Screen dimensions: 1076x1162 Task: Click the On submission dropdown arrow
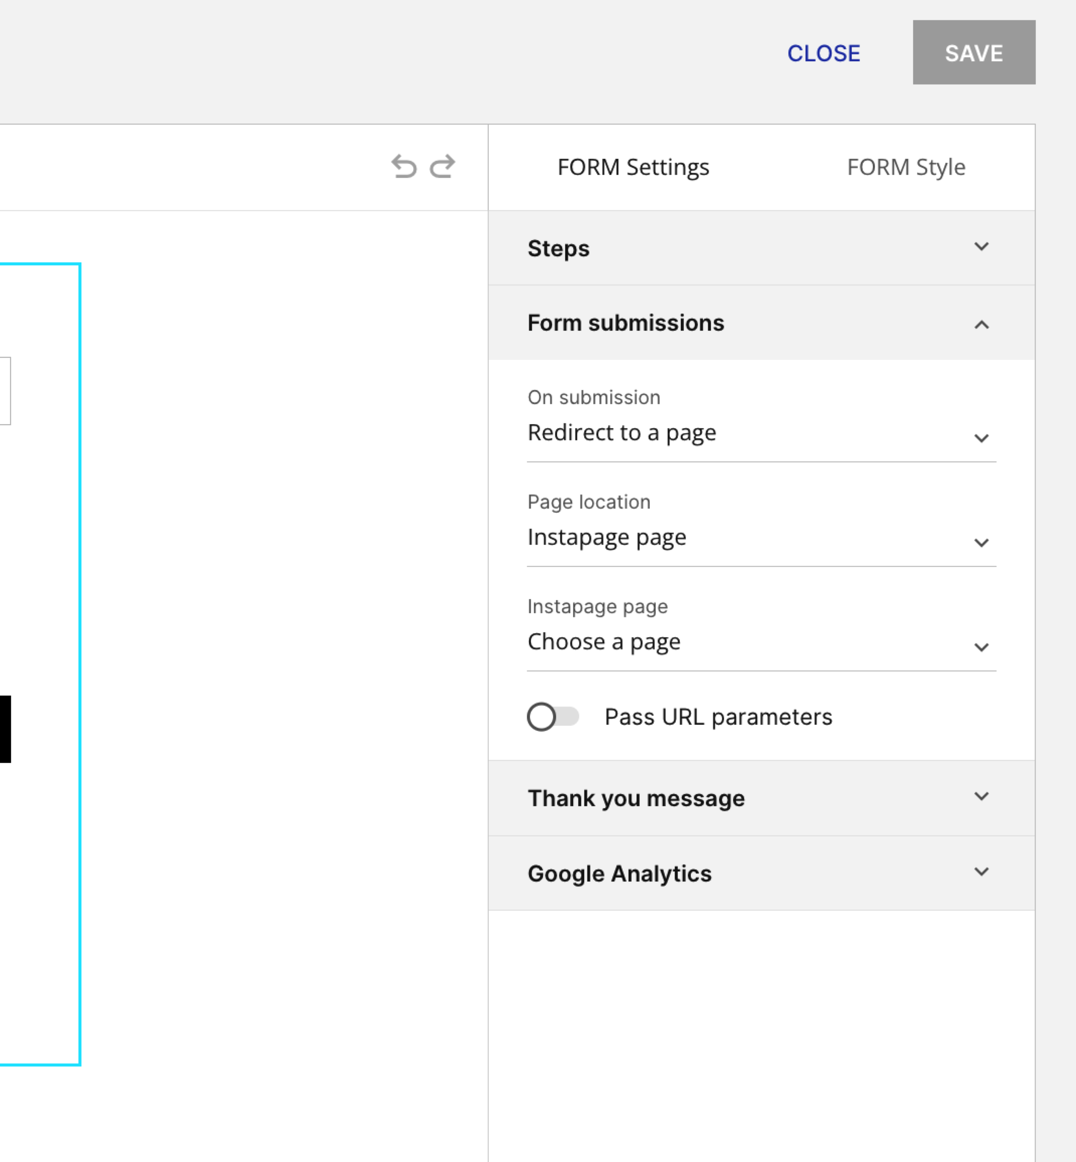click(981, 438)
